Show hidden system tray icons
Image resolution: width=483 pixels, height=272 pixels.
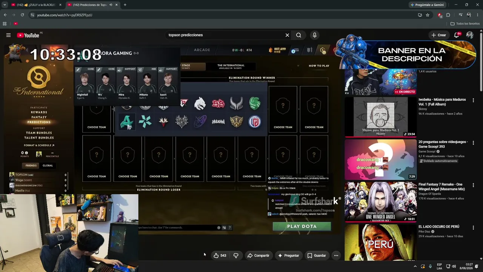coord(415,266)
